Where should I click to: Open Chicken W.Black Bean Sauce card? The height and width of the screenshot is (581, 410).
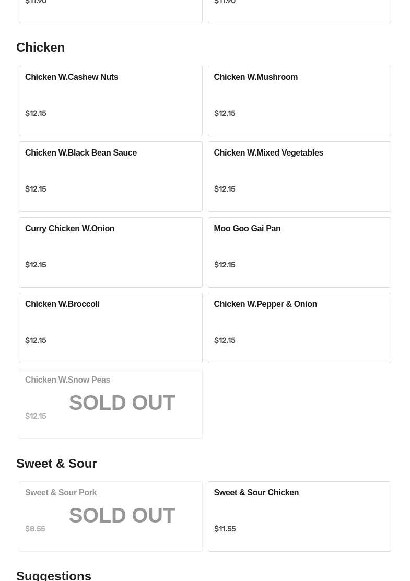tap(111, 177)
